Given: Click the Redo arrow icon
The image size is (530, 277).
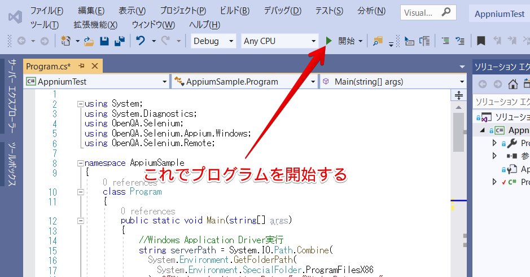Looking at the screenshot, I should coord(165,41).
